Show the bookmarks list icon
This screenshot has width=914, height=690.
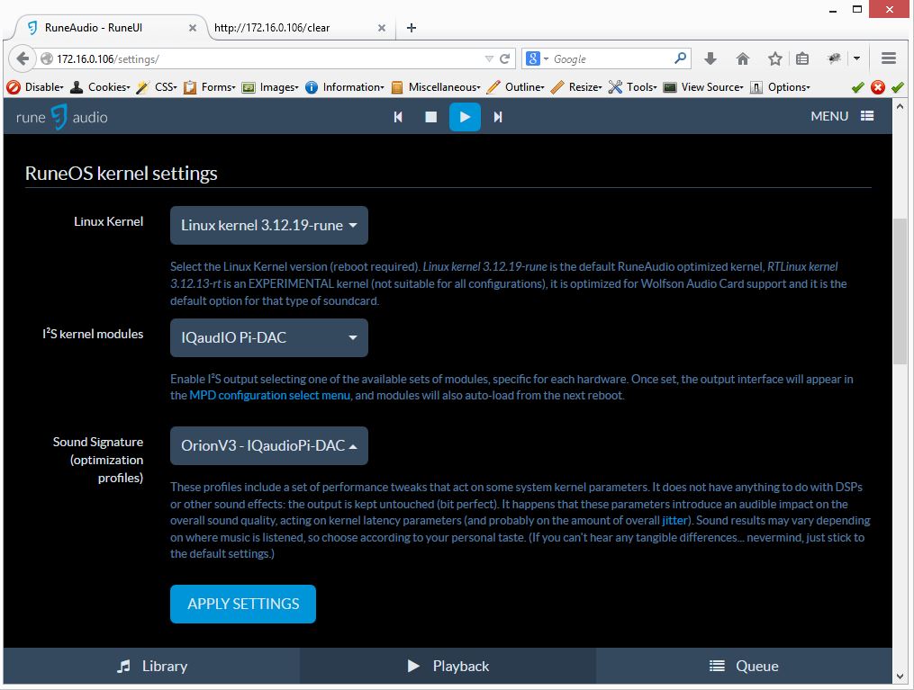coord(802,58)
